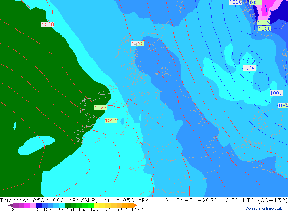
Task: Click the 1008 isobar label
Action: (264, 22)
